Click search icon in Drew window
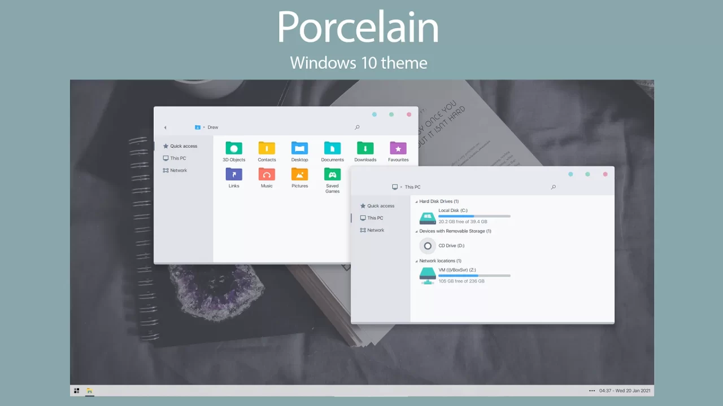This screenshot has height=406, width=723. click(357, 127)
